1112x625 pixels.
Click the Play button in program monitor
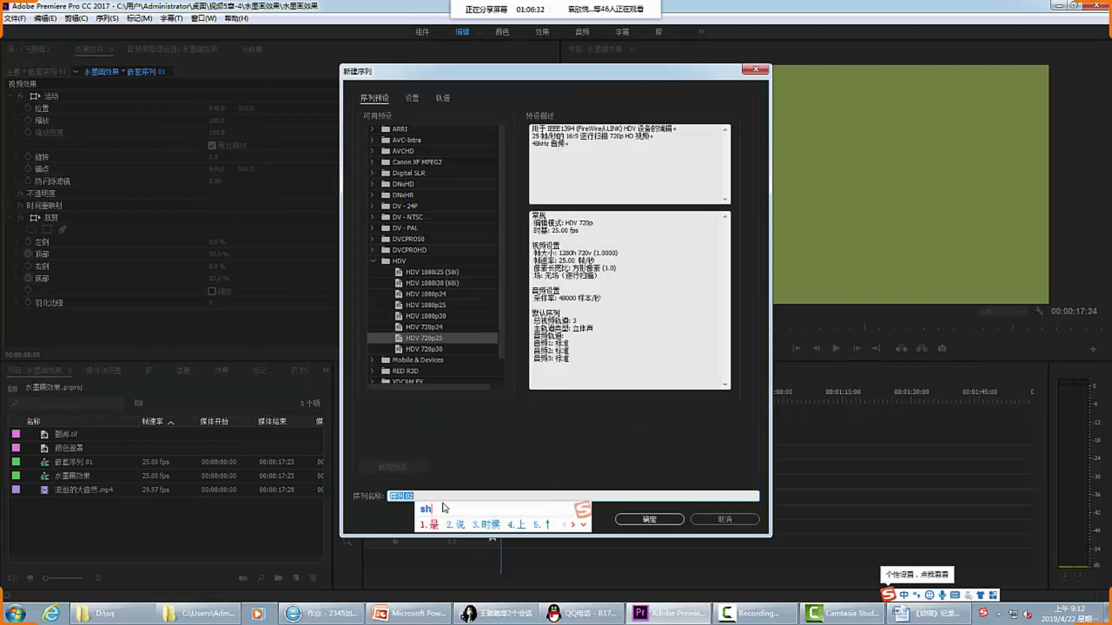click(836, 348)
